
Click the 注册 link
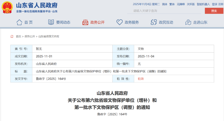221,4
